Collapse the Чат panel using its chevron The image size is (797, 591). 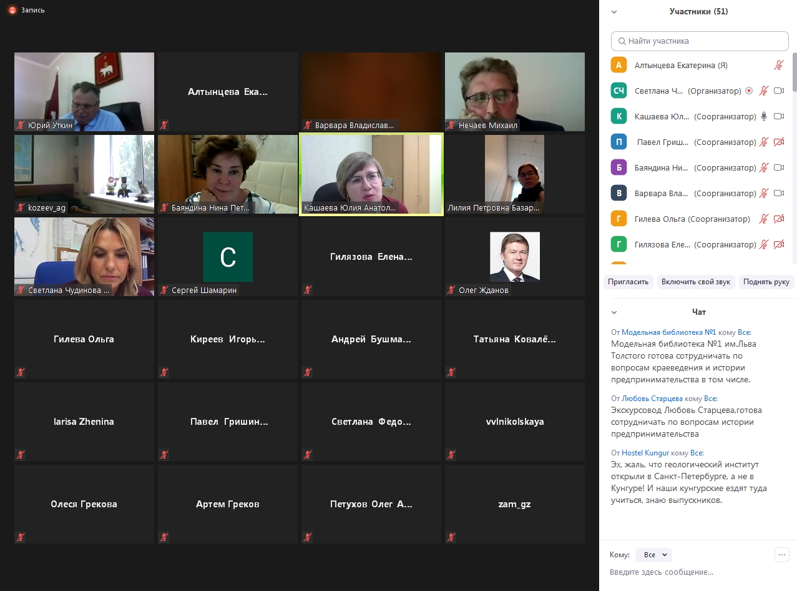[x=614, y=312]
